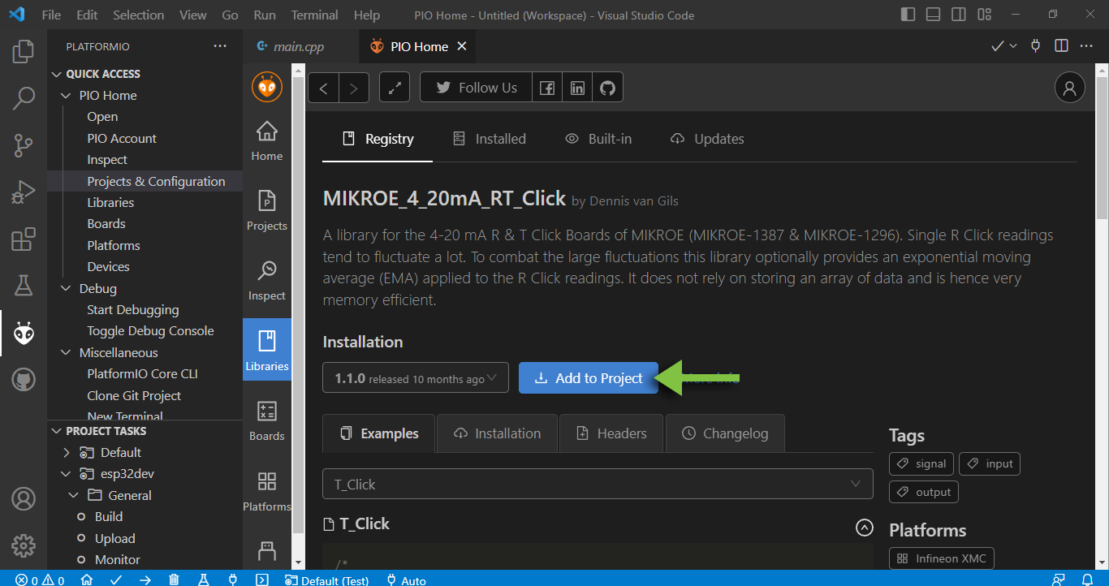
Task: Toggle Primary Side Bar layout button
Action: [x=908, y=15]
